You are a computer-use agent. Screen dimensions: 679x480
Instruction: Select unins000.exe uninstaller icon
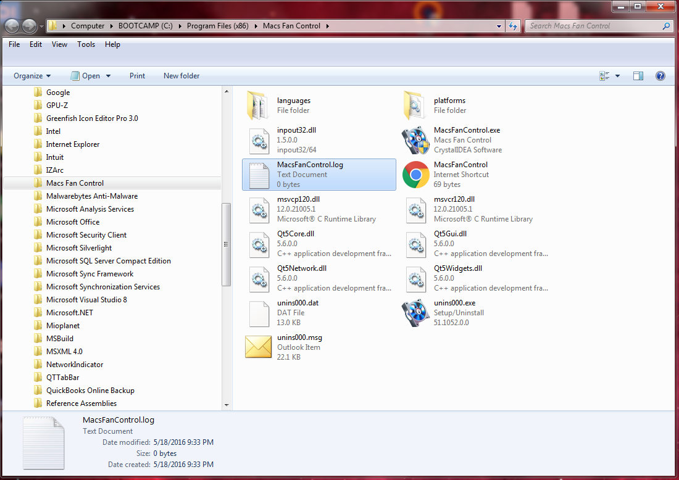coord(415,313)
